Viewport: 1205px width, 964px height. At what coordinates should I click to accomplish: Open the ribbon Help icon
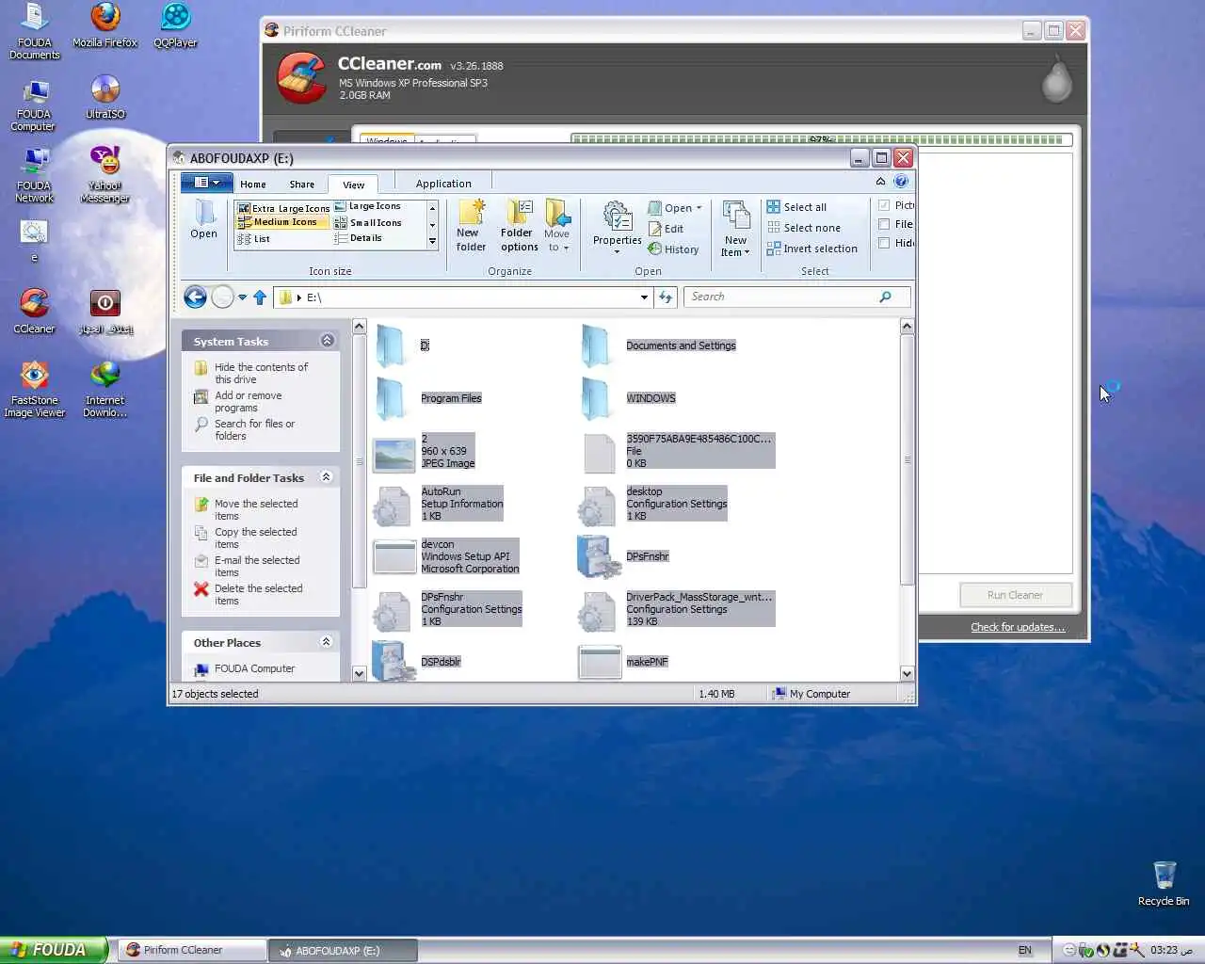pyautogui.click(x=901, y=182)
